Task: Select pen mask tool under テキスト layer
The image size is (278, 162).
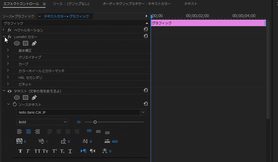Action: [x=34, y=97]
